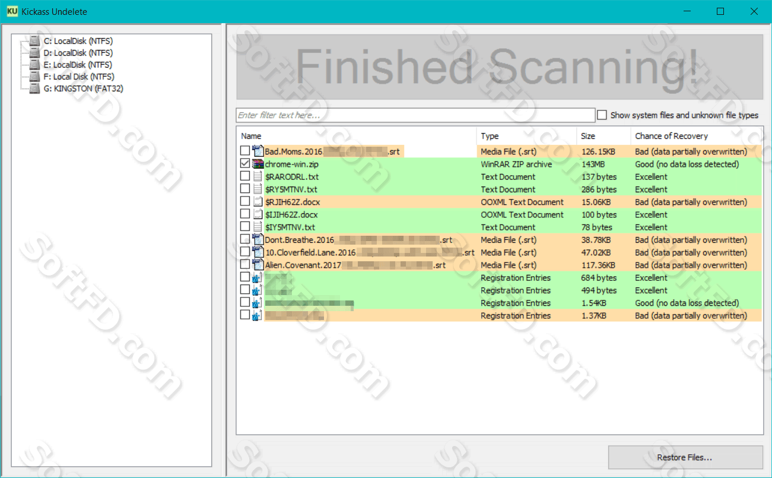
Task: Tick the checkbox of the 1.37KB registry entry
Action: 245,315
